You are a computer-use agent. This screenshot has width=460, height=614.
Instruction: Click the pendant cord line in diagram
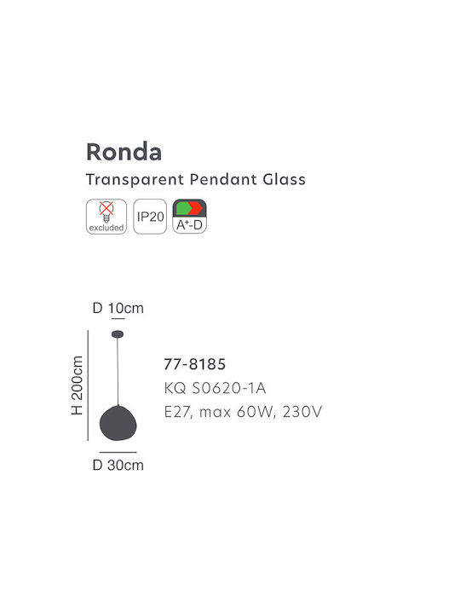[118, 371]
